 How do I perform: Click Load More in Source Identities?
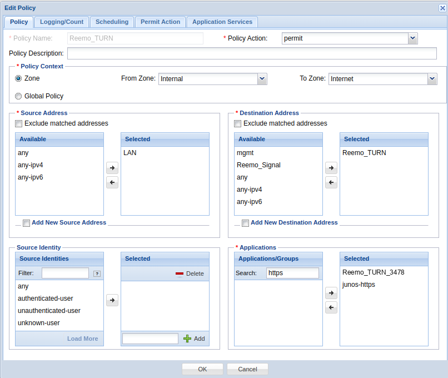coord(83,339)
